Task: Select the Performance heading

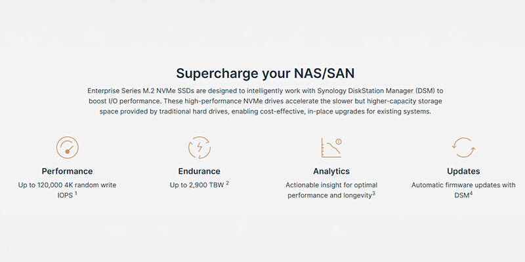Action: click(x=68, y=172)
